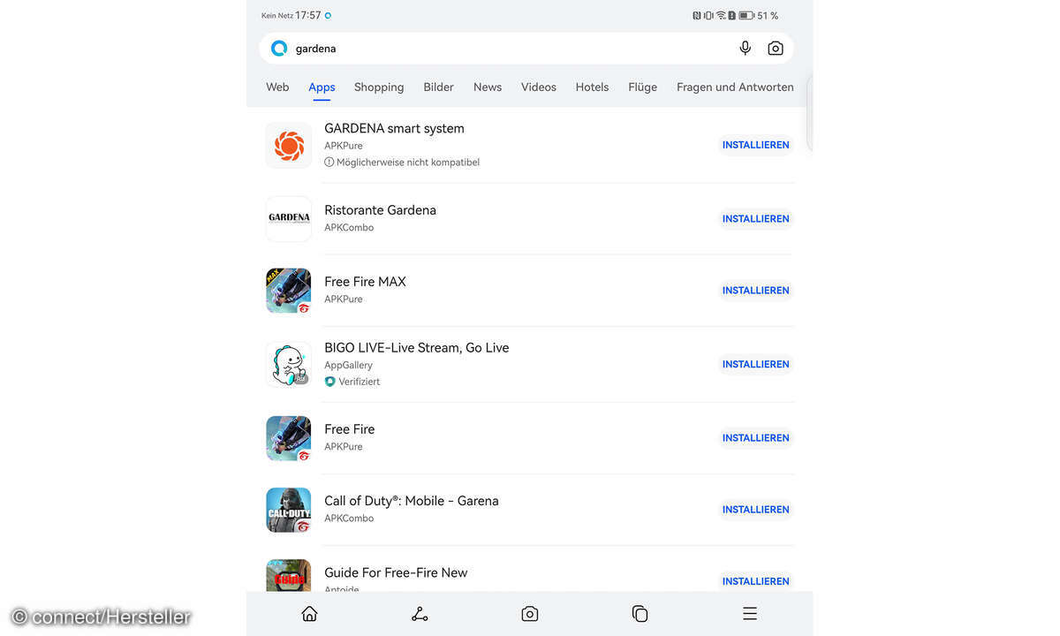Tap the Verifiziert shield badge
Viewport: 1060px width, 636px height.
coord(329,382)
